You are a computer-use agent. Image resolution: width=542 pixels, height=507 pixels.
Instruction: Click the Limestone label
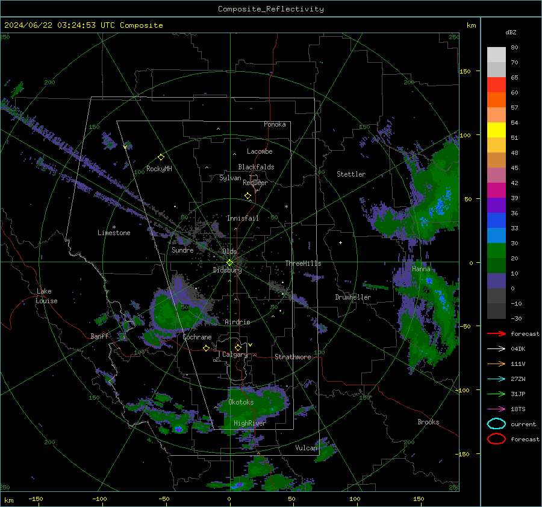tap(114, 233)
